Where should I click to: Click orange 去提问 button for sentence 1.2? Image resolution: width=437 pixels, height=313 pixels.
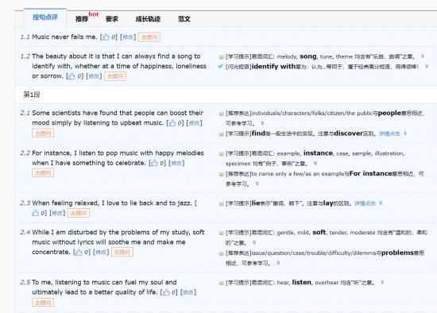pyautogui.click(x=115, y=76)
